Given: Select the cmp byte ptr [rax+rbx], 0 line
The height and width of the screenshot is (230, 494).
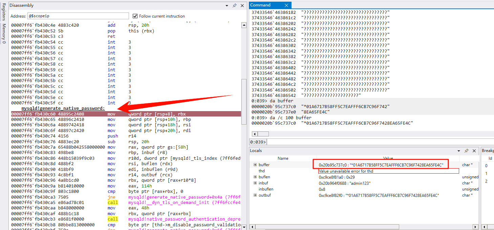Looking at the screenshot, I should 126,191.
